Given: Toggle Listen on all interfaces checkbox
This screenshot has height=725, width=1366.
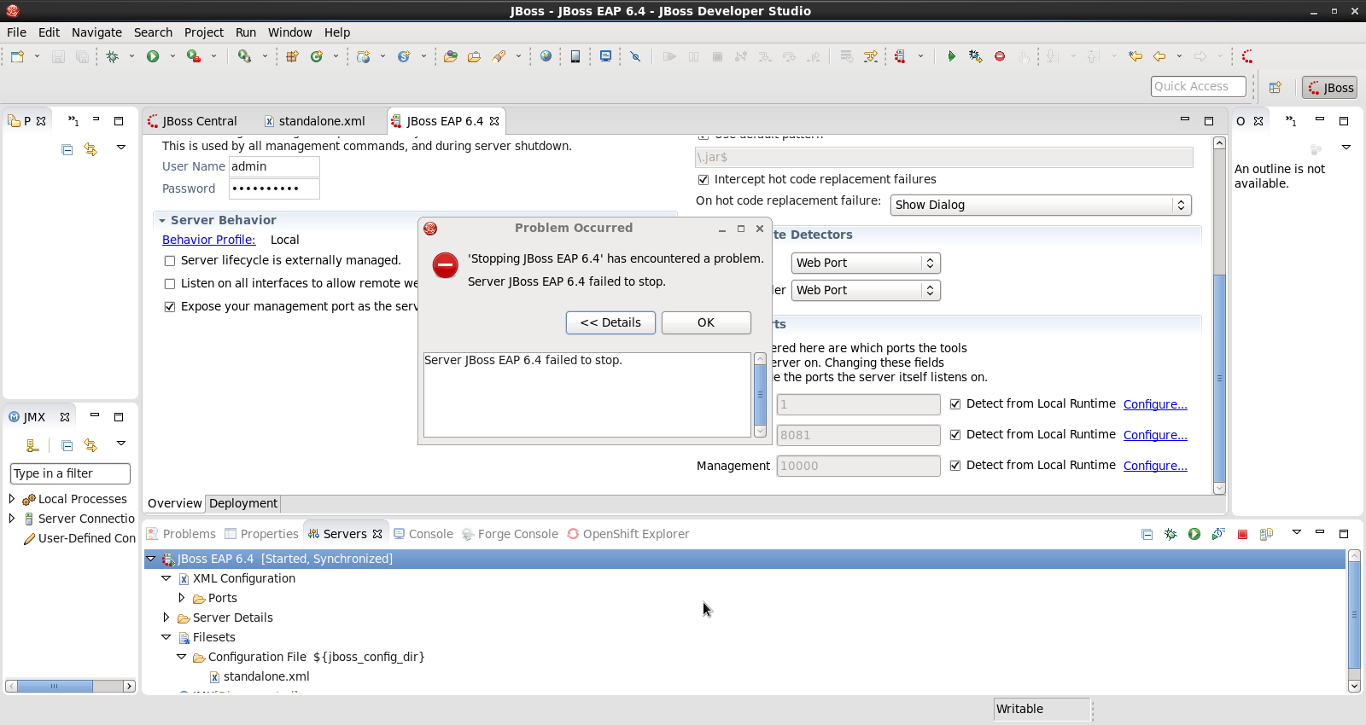Looking at the screenshot, I should [x=169, y=284].
